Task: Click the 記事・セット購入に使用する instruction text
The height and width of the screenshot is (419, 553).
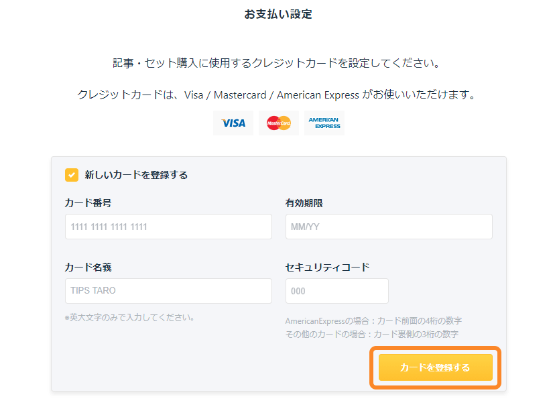Action: pyautogui.click(x=276, y=63)
